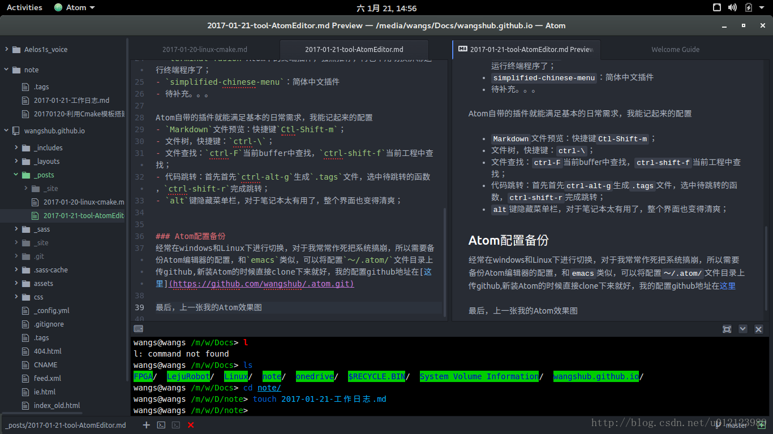This screenshot has width=773, height=434.
Task: Select the 2017-01-21-tool-AtomEditor.md Preview tab
Action: point(526,50)
